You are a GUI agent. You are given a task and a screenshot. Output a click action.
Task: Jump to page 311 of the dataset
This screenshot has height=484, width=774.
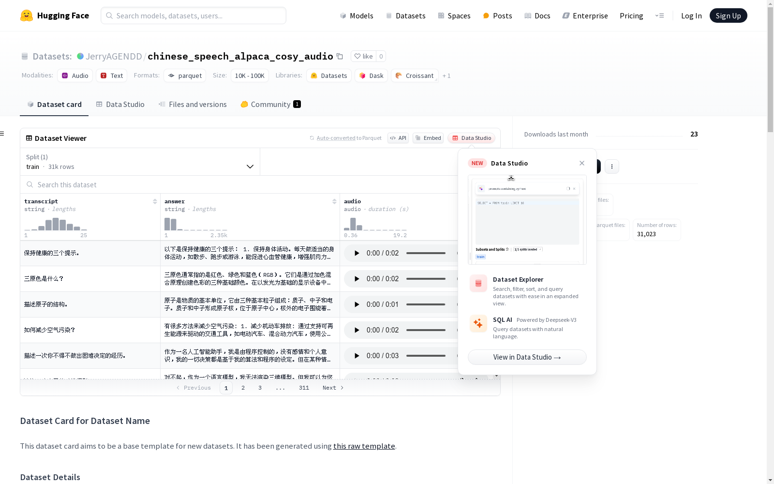(x=304, y=388)
